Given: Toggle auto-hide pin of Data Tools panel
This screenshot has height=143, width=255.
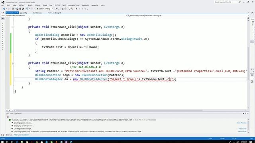Looking at the screenshot, I should (x=246, y=114).
